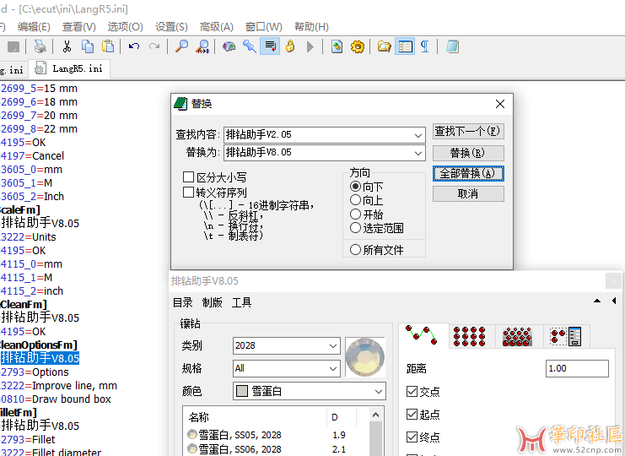
Task: Click the file explorer folder icon
Action: [x=385, y=46]
